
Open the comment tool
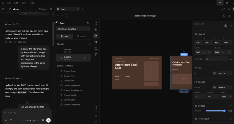point(96,30)
